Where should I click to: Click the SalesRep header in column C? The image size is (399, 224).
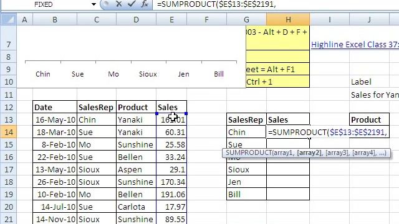(97, 107)
